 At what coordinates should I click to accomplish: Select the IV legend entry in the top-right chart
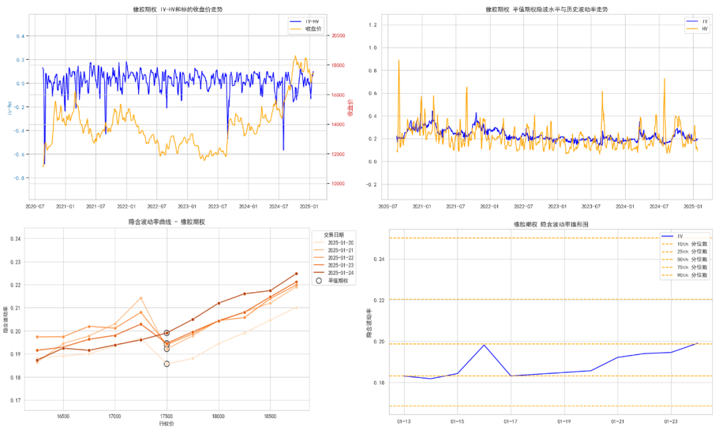[697, 21]
